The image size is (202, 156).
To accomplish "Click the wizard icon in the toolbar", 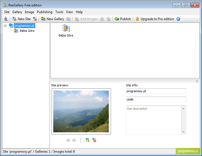I will tap(6, 19).
